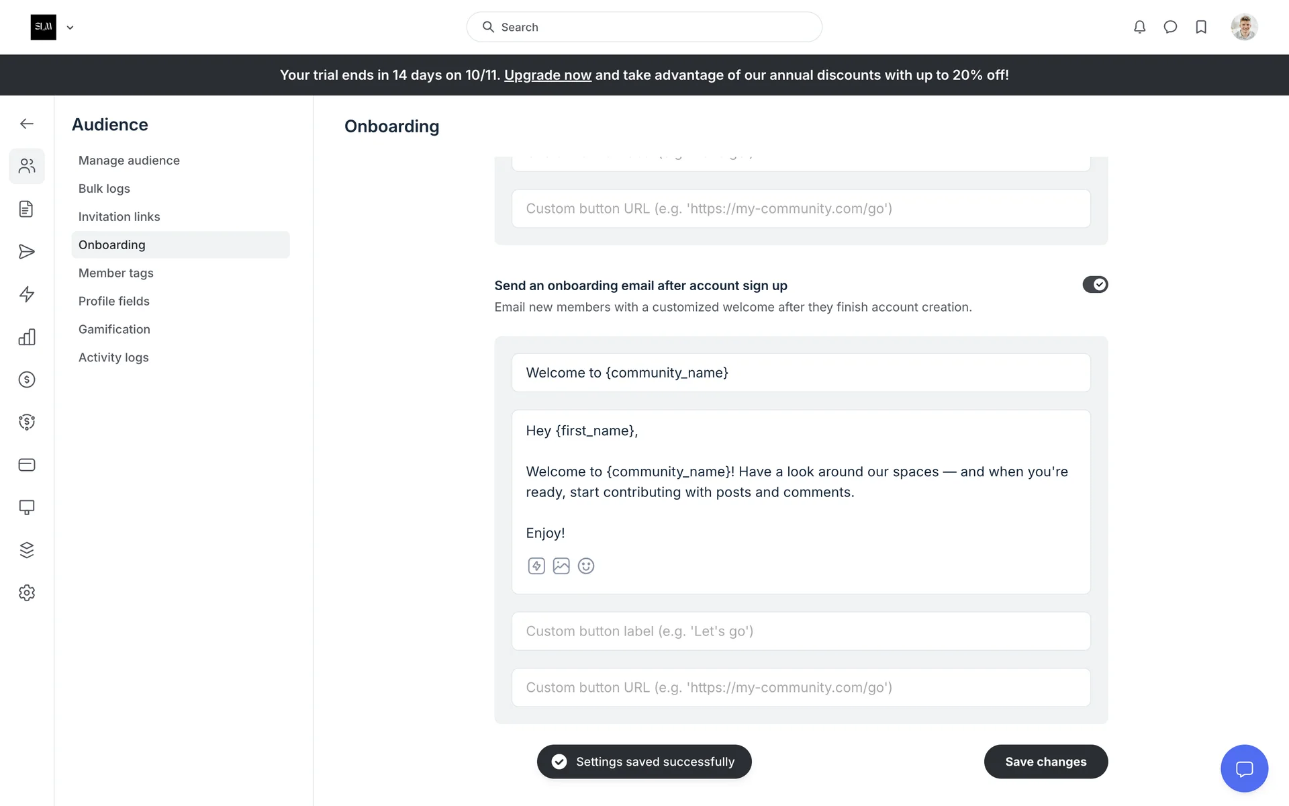Insert emoji in onboarding email body
Image resolution: width=1289 pixels, height=806 pixels.
coord(586,566)
